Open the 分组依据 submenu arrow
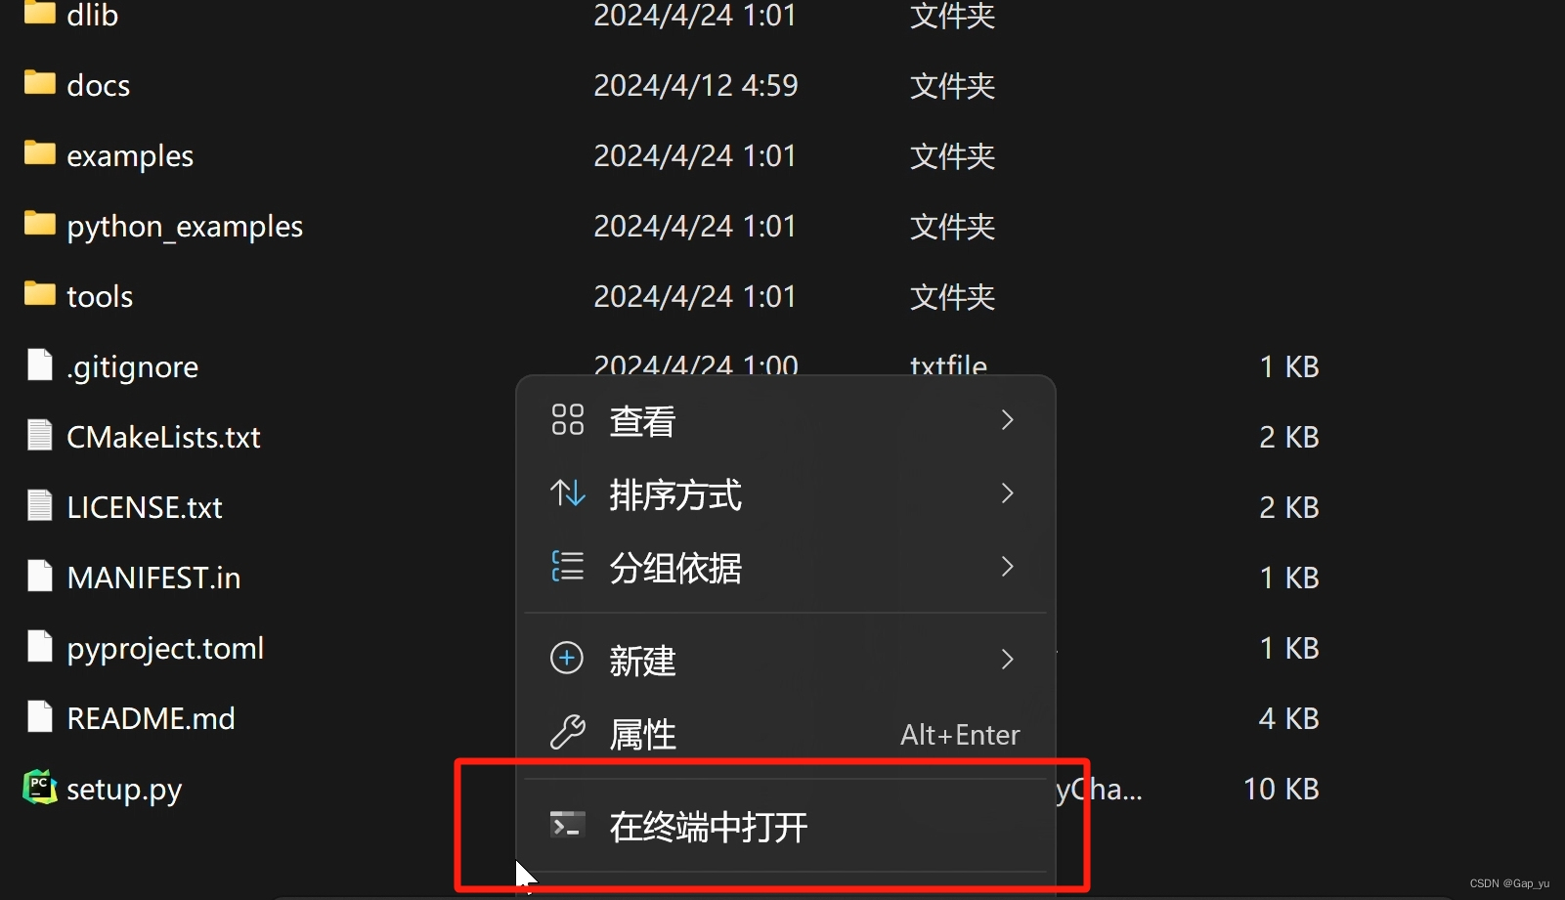 1008,567
